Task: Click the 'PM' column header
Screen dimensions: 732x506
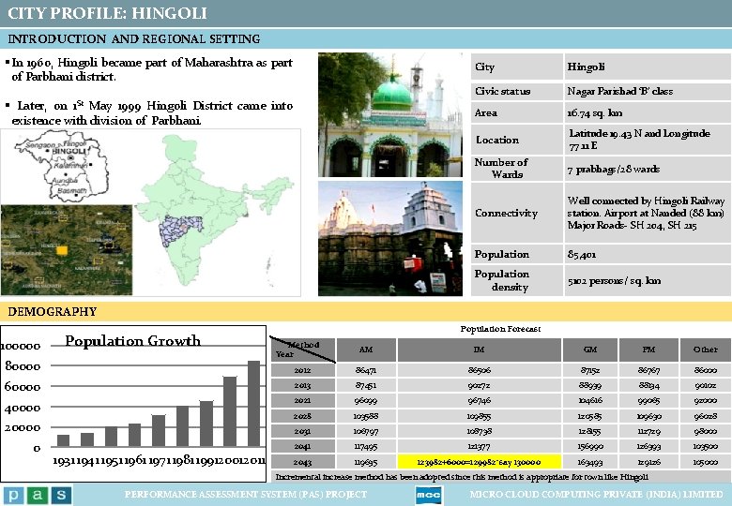Action: click(x=648, y=350)
